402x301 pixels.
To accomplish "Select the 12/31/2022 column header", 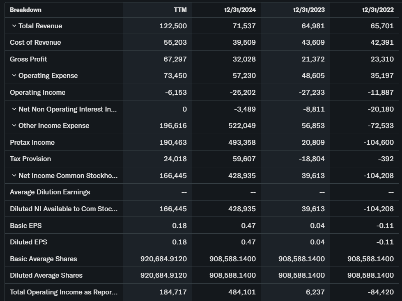I will point(377,9).
